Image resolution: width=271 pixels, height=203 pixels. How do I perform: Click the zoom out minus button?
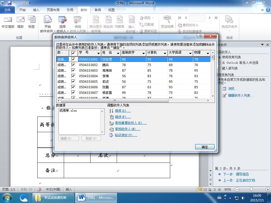click(x=237, y=190)
